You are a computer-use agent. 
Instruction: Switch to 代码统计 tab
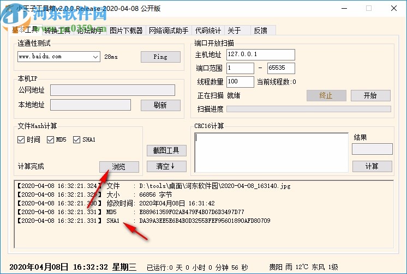pyautogui.click(x=208, y=31)
